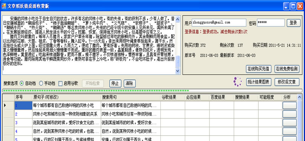This screenshot has height=141, width=305.
Task: Open 统计结果图表
Action: click(259, 82)
